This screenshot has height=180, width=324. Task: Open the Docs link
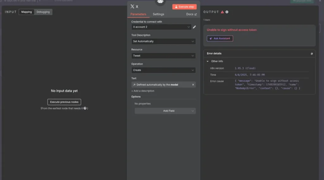(191, 14)
